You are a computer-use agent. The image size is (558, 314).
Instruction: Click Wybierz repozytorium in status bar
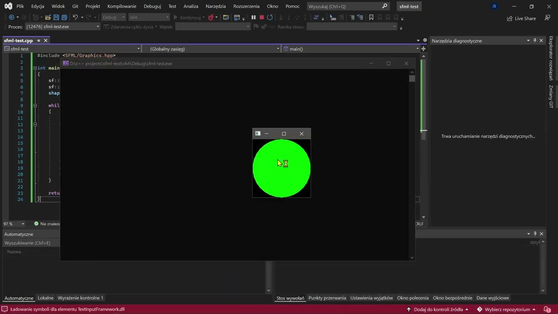pyautogui.click(x=507, y=309)
